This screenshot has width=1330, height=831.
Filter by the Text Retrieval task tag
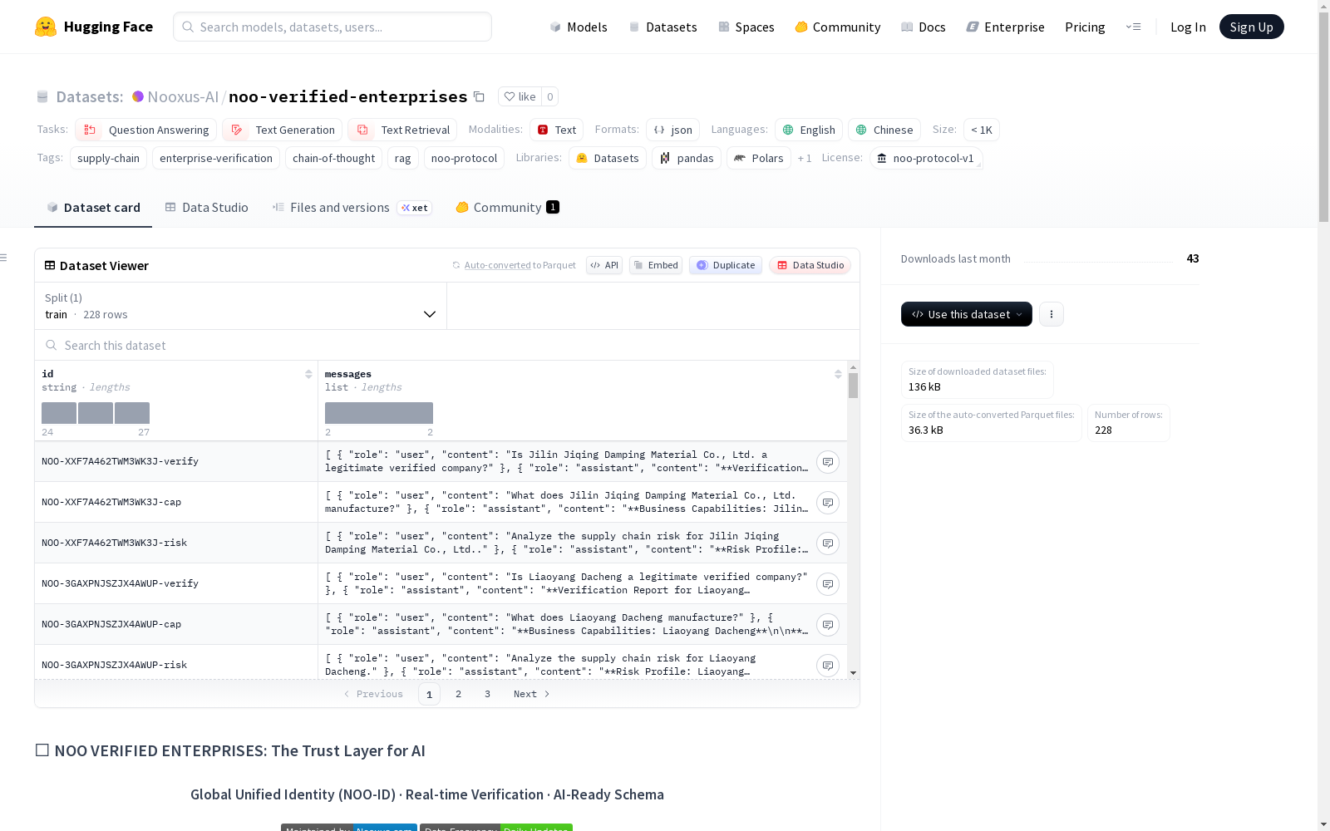(x=402, y=130)
